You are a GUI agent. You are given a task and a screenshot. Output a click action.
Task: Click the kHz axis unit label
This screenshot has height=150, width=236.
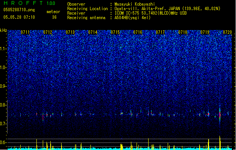pyautogui.click(x=3, y=30)
